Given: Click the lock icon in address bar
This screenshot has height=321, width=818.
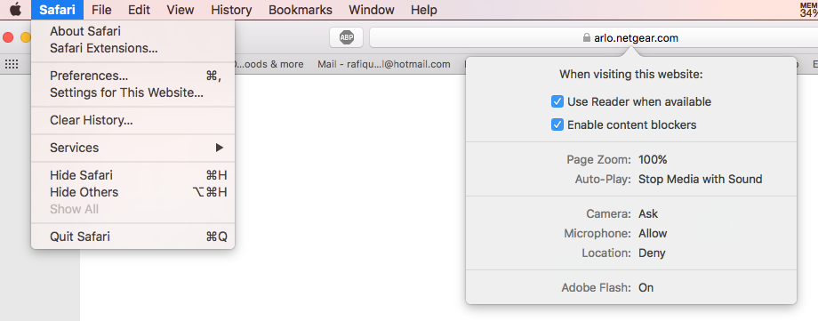Looking at the screenshot, I should [x=586, y=38].
